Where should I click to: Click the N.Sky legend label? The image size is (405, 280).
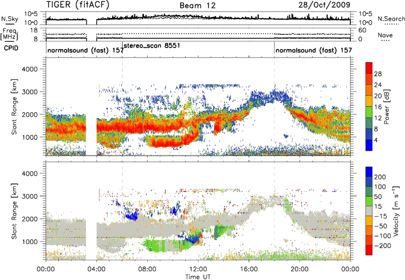pos(10,19)
